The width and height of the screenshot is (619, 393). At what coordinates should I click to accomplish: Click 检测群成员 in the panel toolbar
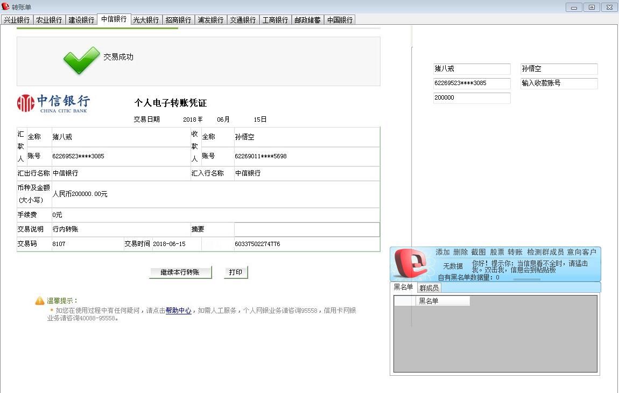pyautogui.click(x=545, y=252)
